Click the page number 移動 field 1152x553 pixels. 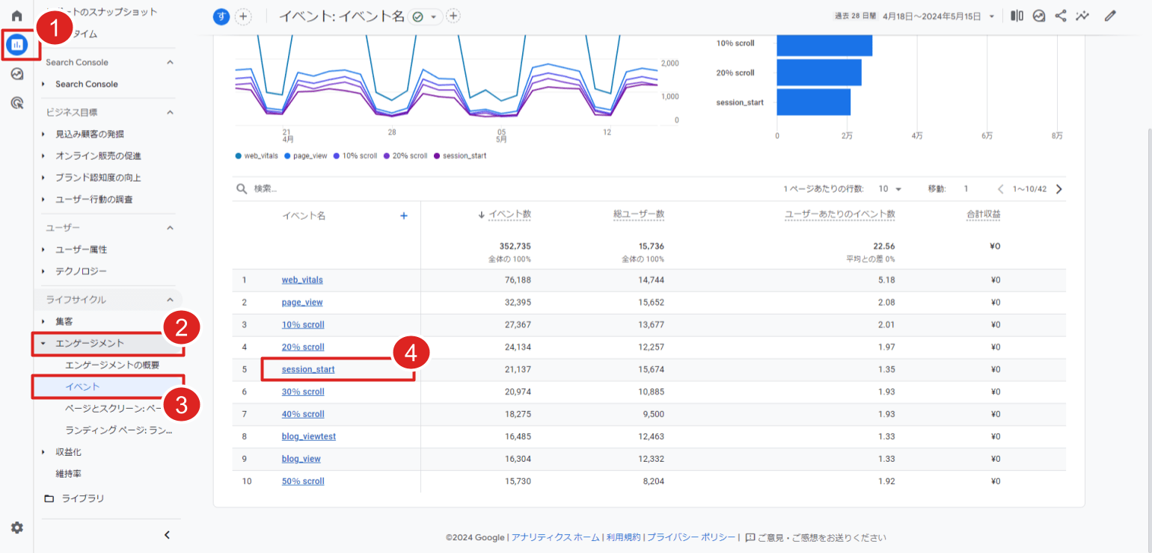coord(966,189)
